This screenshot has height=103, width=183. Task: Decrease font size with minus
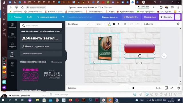93,24
